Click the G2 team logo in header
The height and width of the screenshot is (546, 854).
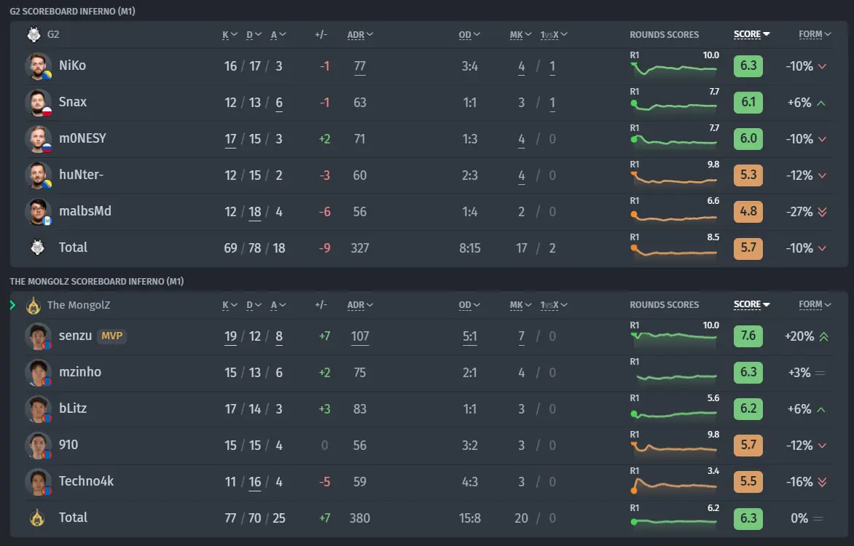(x=34, y=34)
